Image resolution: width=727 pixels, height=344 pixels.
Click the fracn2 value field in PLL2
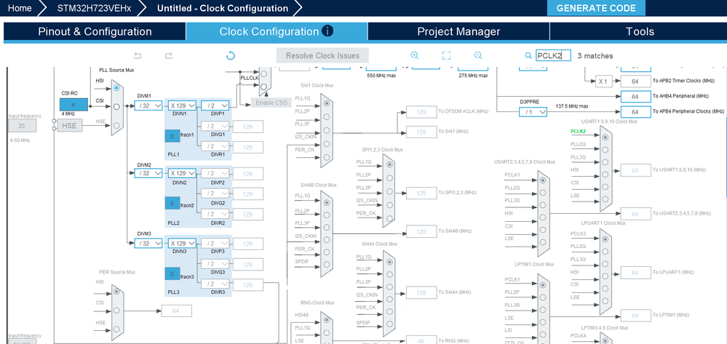click(172, 203)
